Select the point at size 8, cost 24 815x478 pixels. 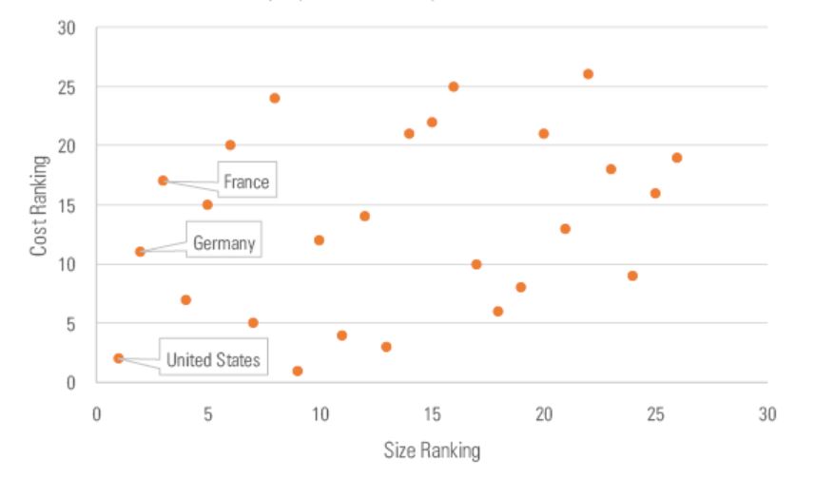click(x=275, y=98)
